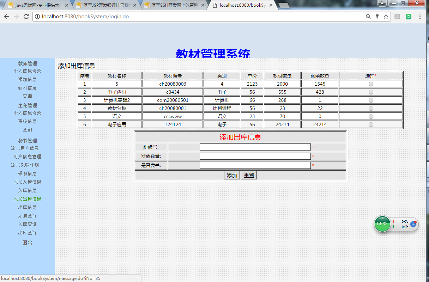
Task: Open the zoom magnifier icon in address bar
Action: 368,17
